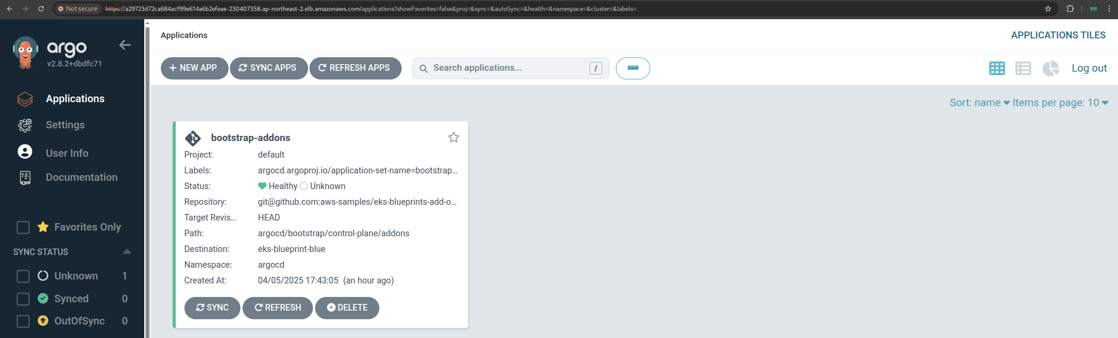This screenshot has height=338, width=1118.
Task: Switch to summary pie chart view
Action: 1051,69
